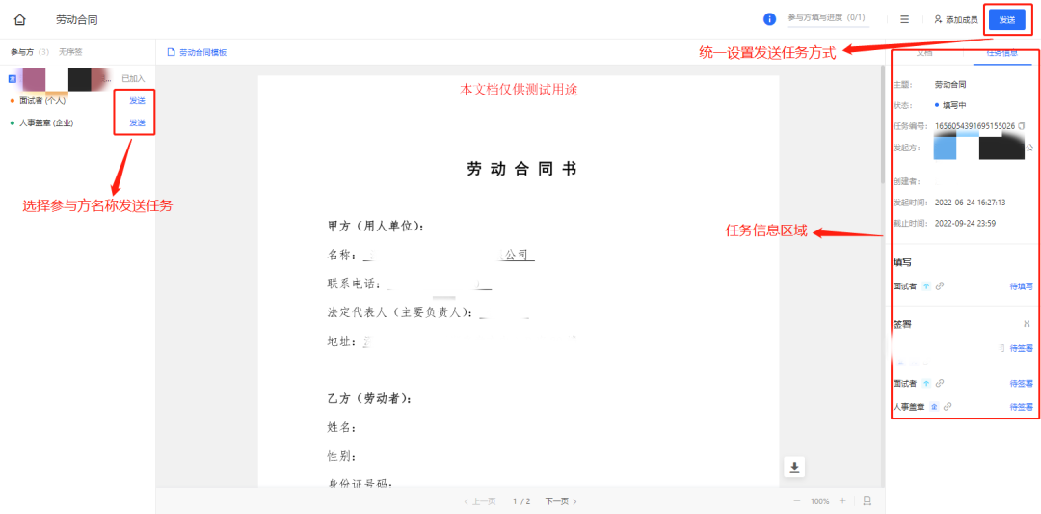Go to previous page with 上一页
The height and width of the screenshot is (514, 1041).
pos(480,501)
